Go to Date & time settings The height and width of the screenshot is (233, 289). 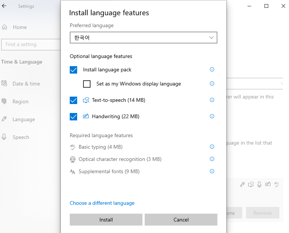point(26,84)
